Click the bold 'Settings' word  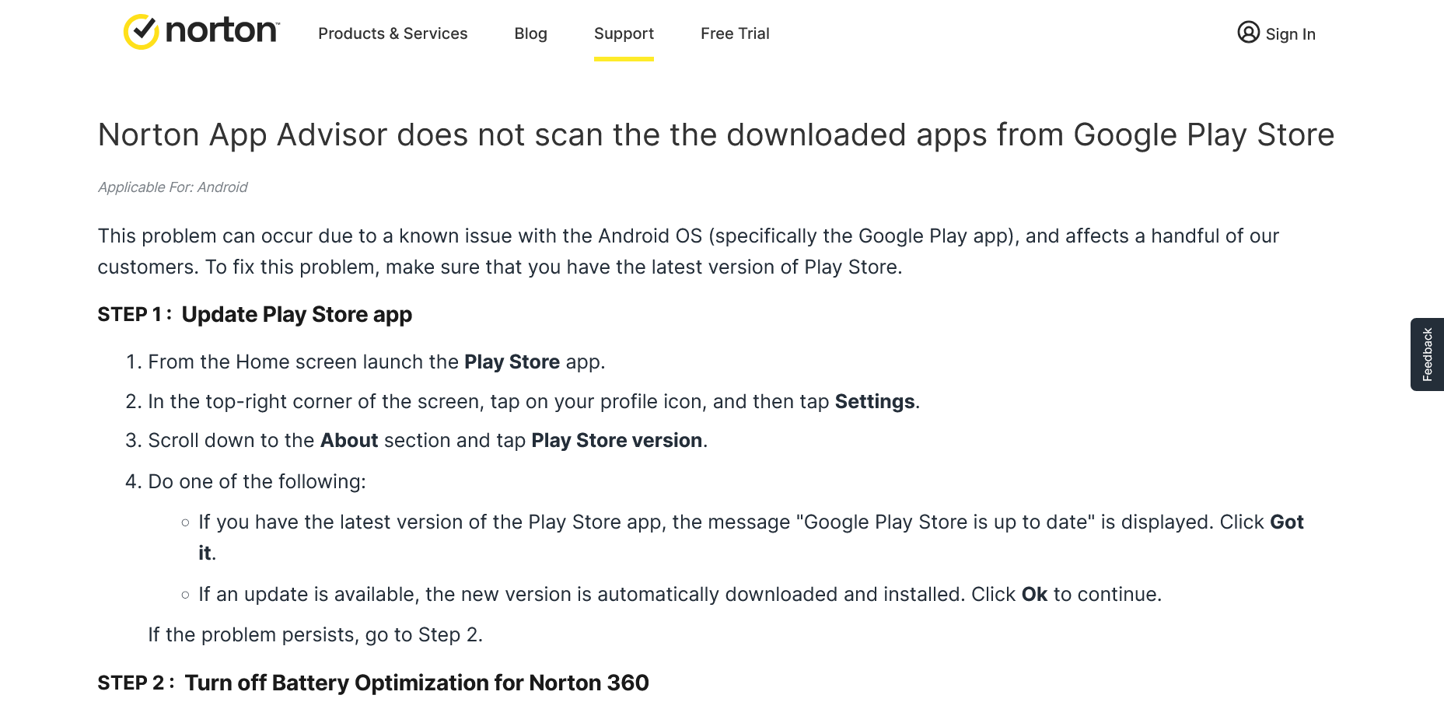click(x=875, y=401)
